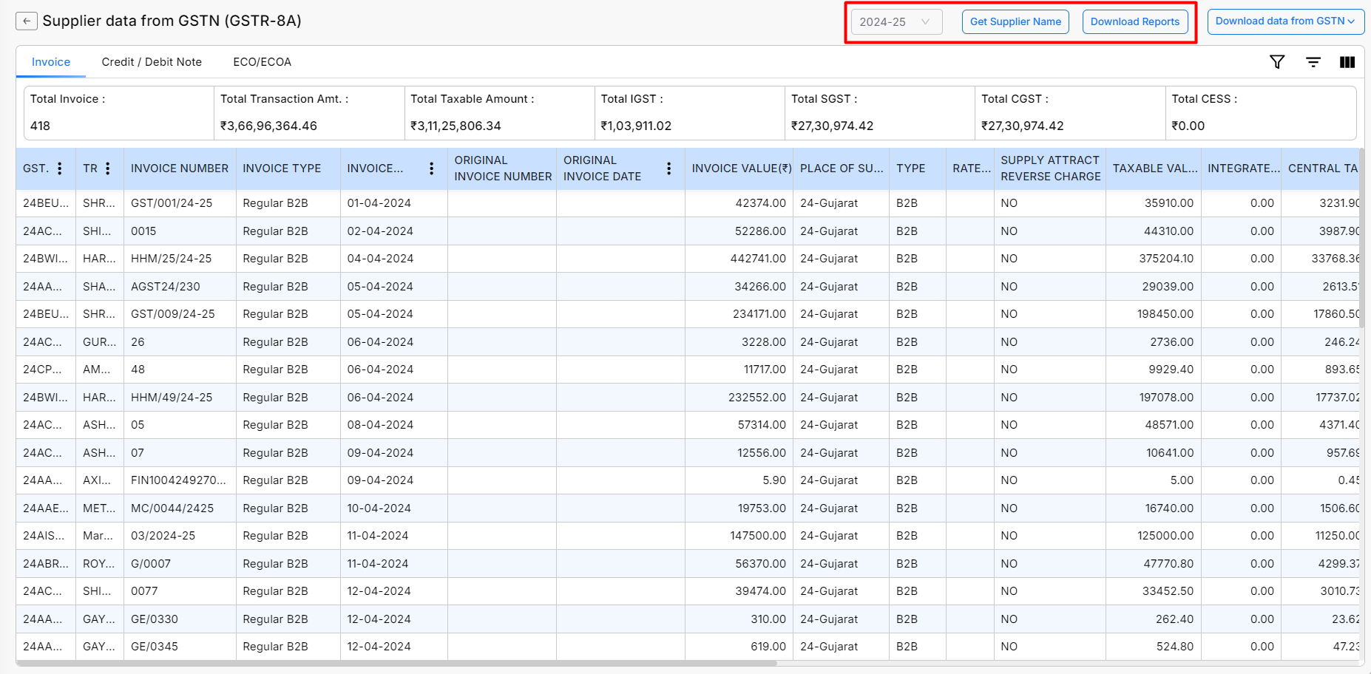Open the column chooser icon
This screenshot has width=1371, height=674.
click(x=1347, y=62)
